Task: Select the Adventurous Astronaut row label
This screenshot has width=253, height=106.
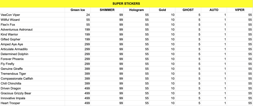Action: 17,30
